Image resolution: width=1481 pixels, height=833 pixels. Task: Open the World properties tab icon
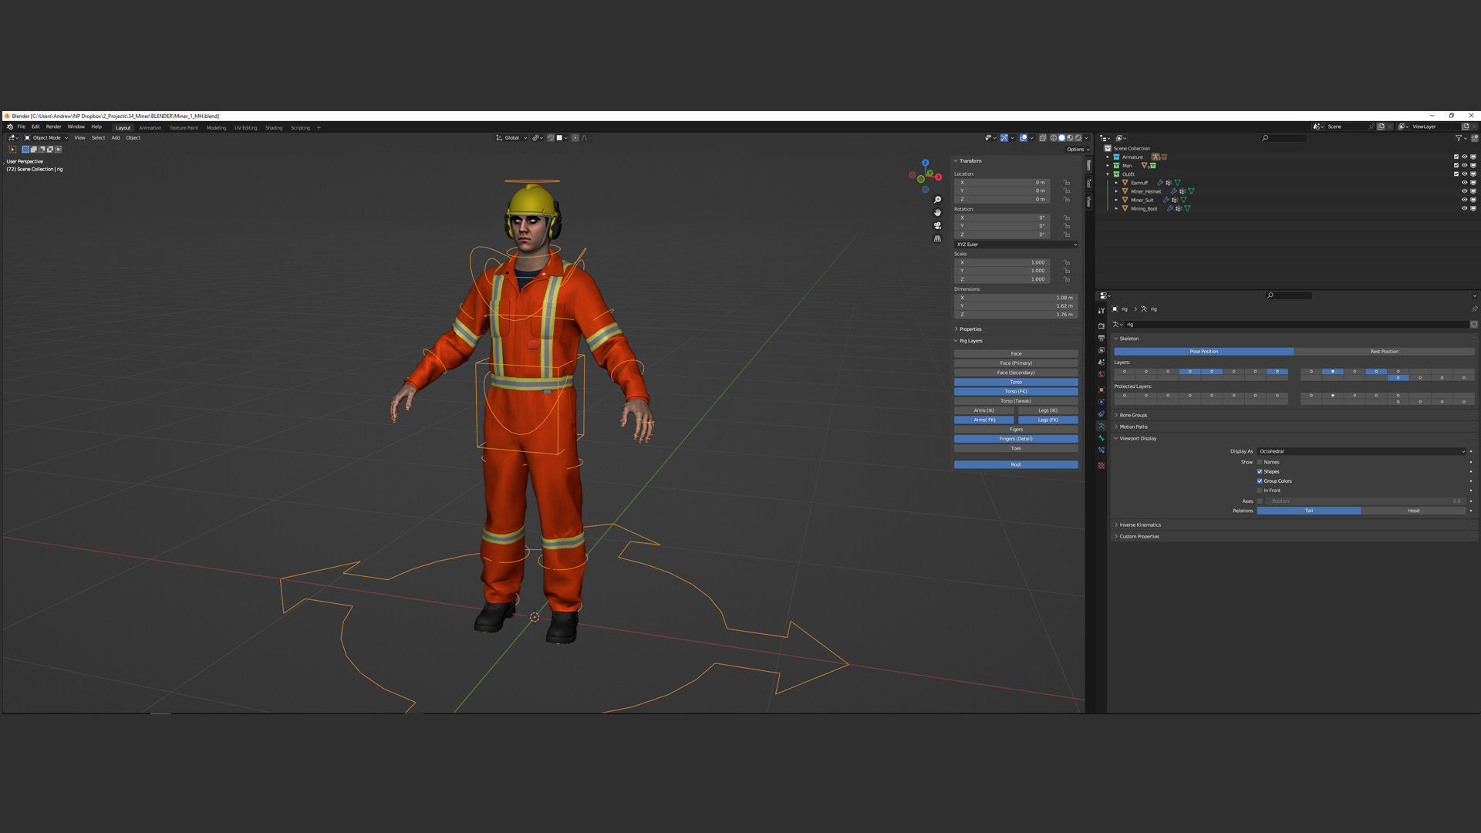click(1101, 374)
